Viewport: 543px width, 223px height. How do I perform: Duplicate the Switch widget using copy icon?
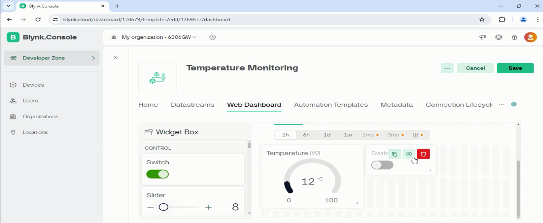point(395,154)
